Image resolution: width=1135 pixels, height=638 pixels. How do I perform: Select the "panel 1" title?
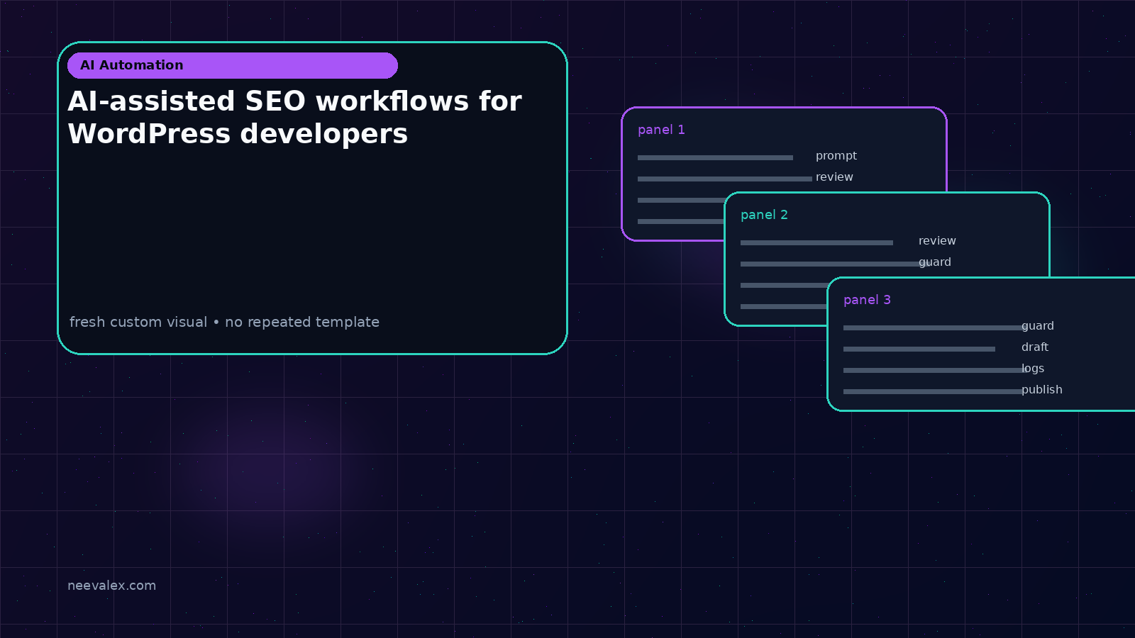pos(661,130)
